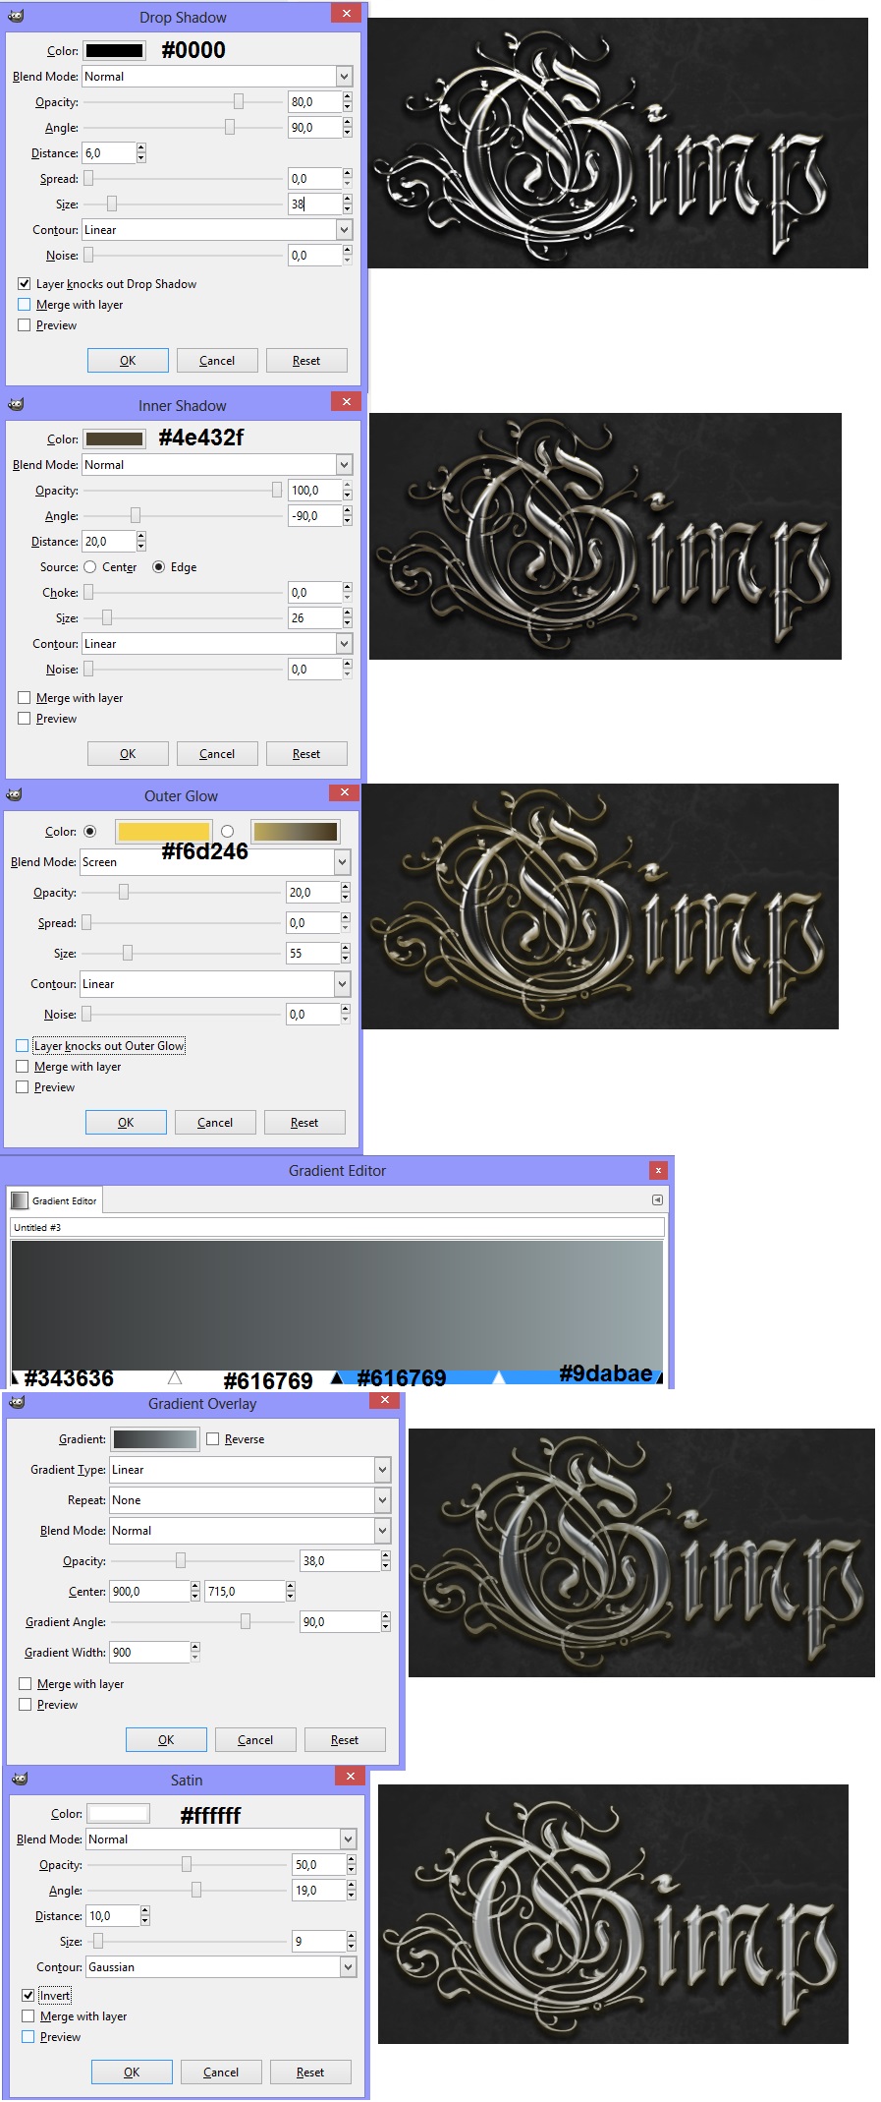Screen dimensions: 881x2102
Task: Click Reset in Outer Glow dialog
Action: 304,1122
